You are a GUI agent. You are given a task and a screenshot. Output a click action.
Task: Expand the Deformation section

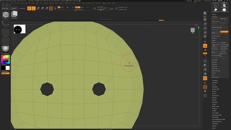pyautogui.click(x=215, y=96)
